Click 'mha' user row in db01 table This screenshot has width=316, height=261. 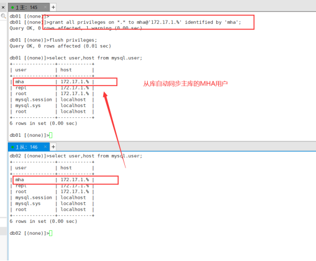coord(52,81)
